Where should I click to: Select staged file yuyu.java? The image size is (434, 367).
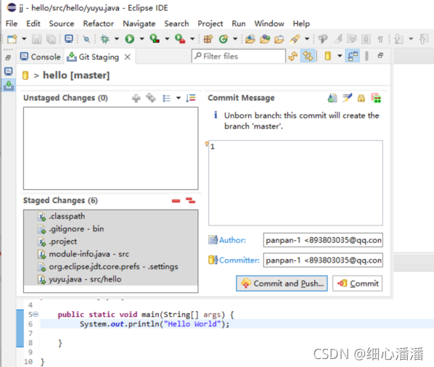111,279
